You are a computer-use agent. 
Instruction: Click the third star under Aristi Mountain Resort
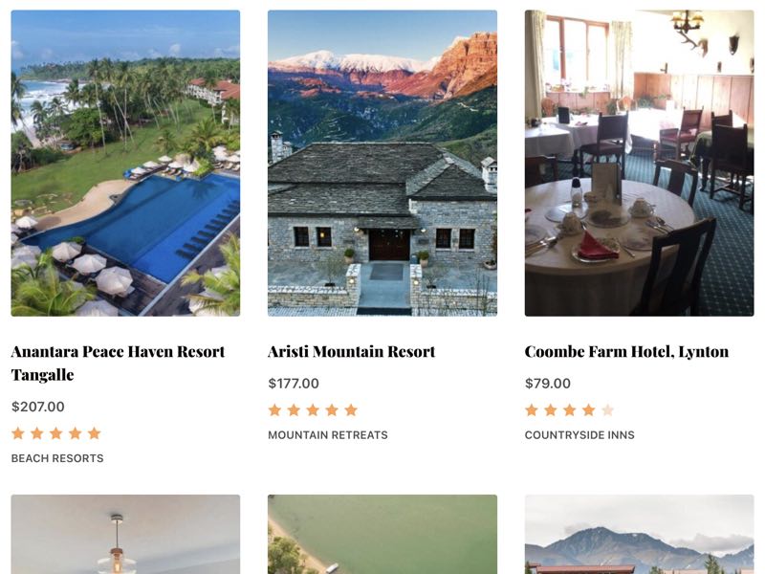coord(313,409)
